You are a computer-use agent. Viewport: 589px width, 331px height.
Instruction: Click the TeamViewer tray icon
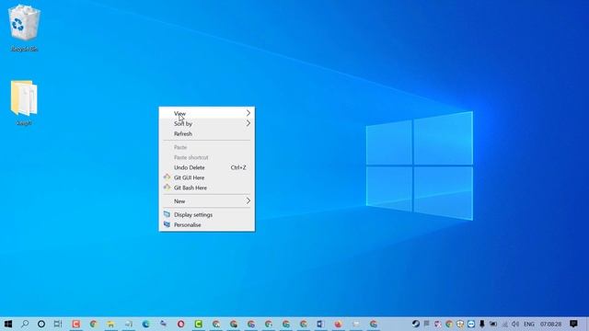pyautogui.click(x=471, y=324)
